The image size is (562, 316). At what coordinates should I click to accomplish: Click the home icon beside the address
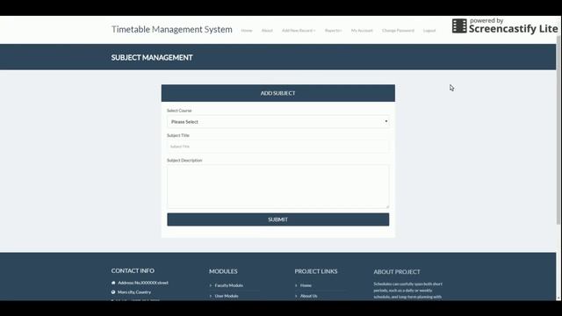click(113, 283)
